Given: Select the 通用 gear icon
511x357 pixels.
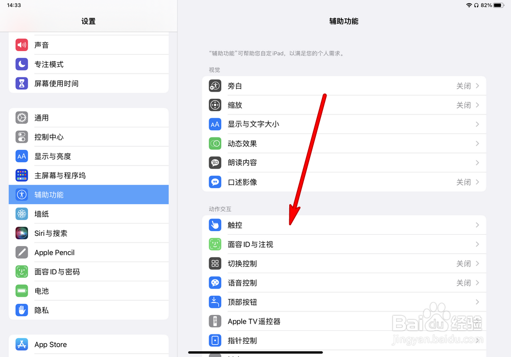Looking at the screenshot, I should pos(21,118).
